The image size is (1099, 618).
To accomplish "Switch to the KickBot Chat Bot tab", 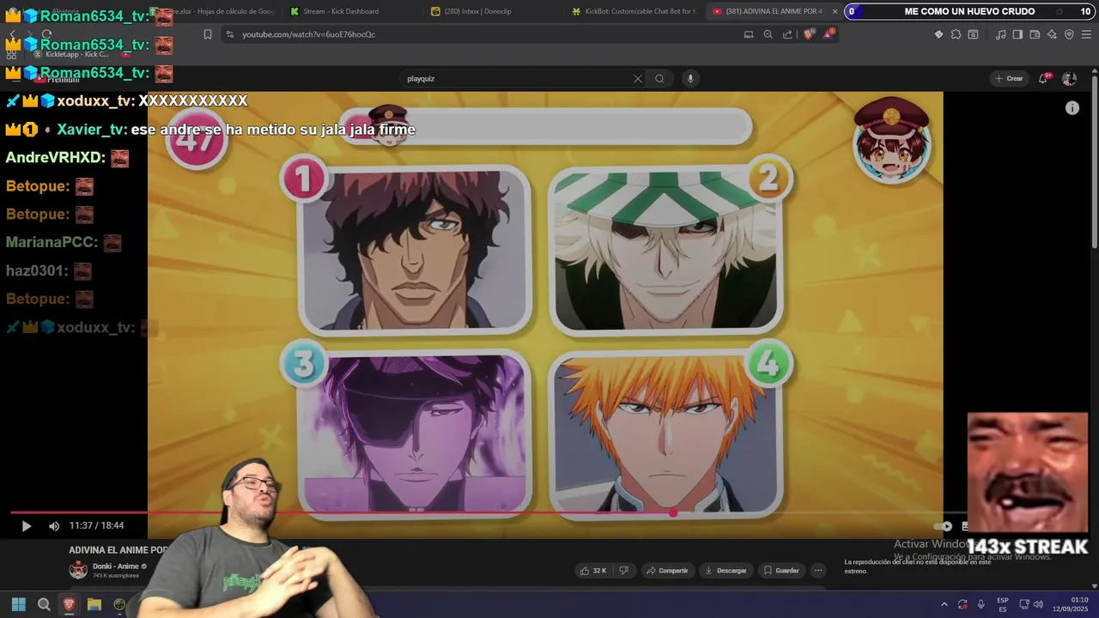I will tap(634, 11).
